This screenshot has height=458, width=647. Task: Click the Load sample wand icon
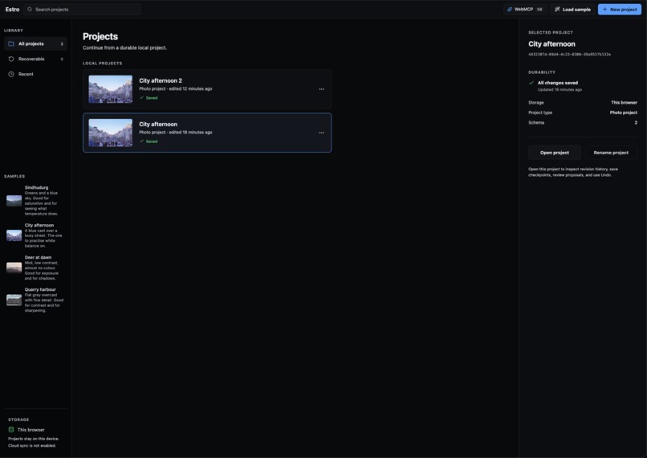(557, 9)
